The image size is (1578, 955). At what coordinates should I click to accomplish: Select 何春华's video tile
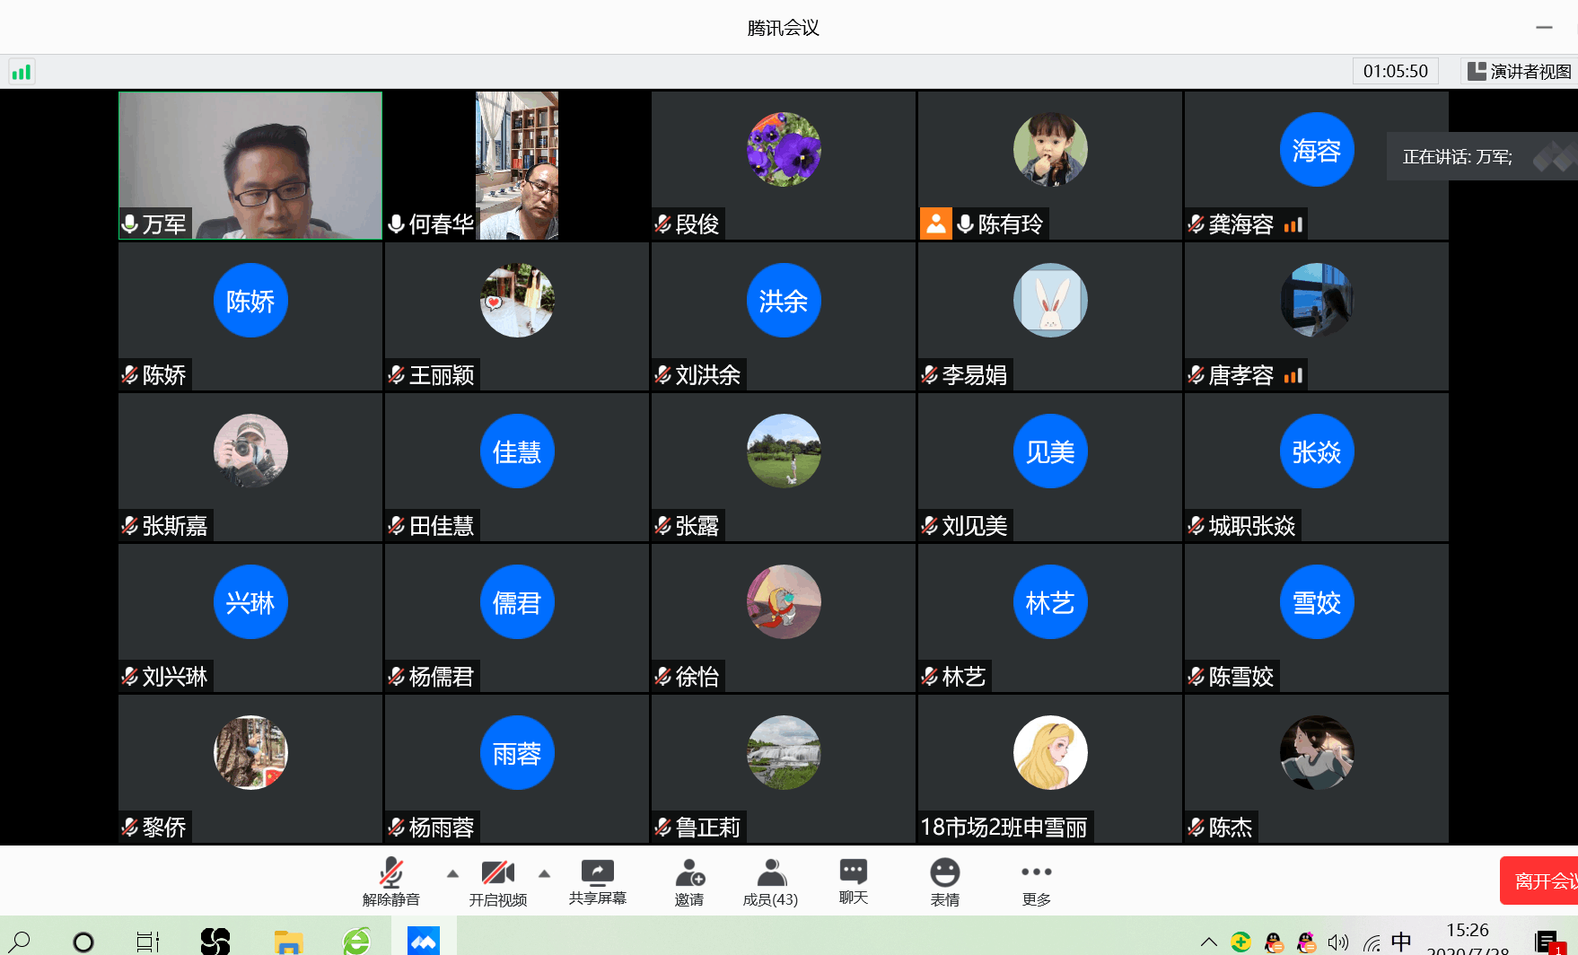coord(517,165)
